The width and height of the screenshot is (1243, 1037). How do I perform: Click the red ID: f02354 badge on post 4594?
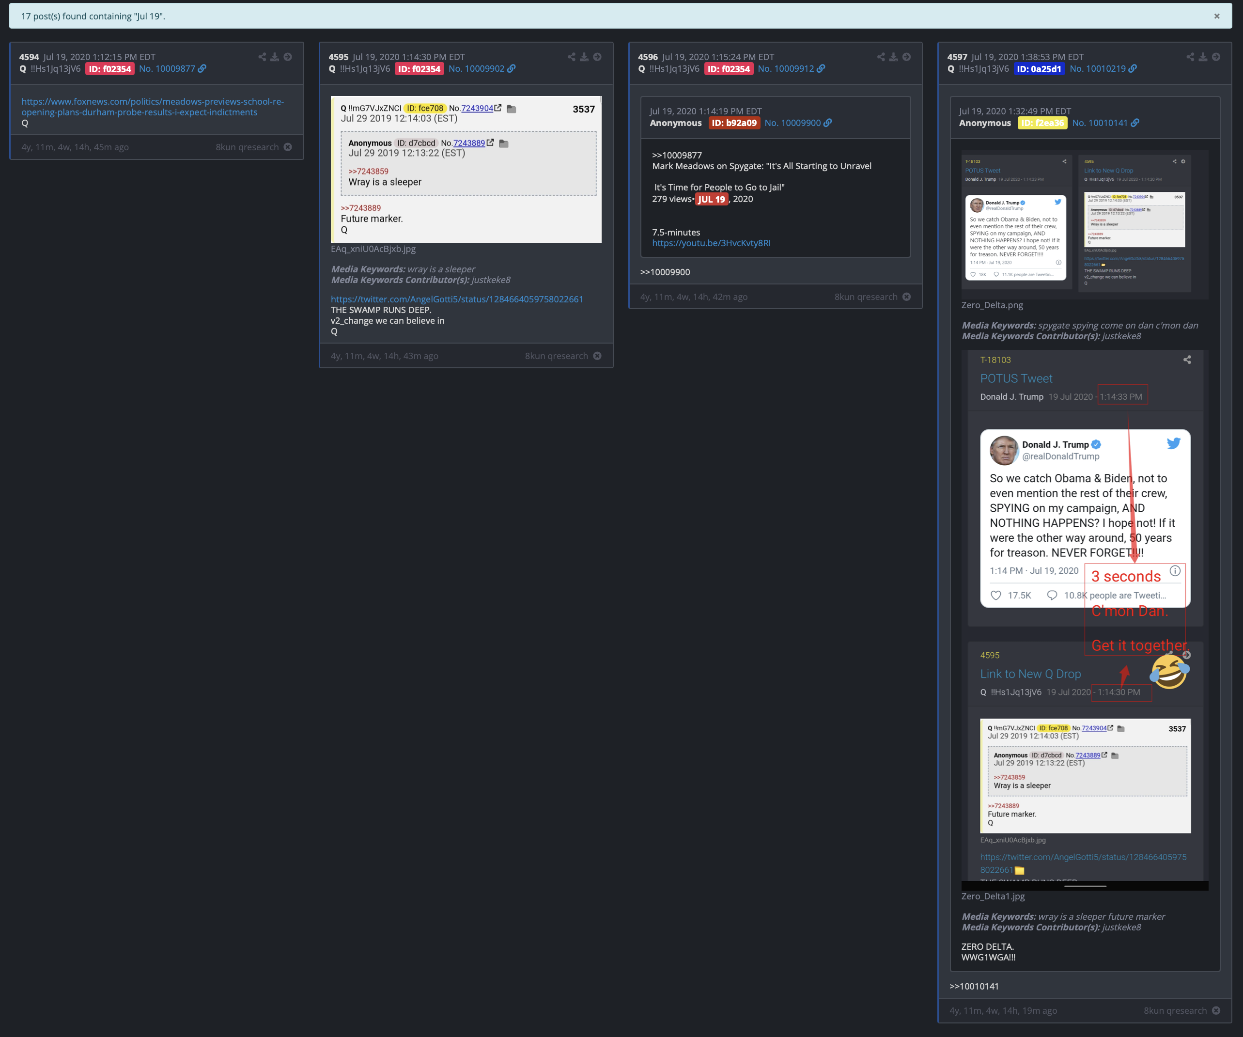tap(110, 69)
